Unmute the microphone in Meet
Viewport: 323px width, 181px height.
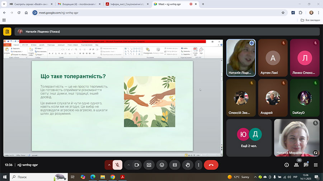point(117,165)
